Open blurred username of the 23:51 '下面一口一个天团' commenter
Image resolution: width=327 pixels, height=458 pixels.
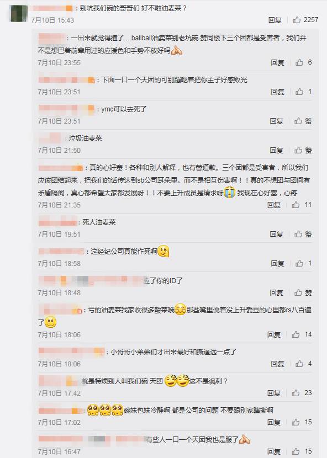(67, 80)
